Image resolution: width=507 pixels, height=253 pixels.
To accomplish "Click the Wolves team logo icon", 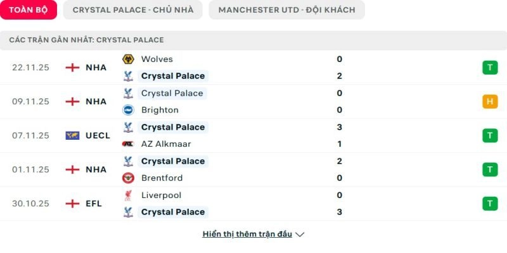I will pos(128,59).
